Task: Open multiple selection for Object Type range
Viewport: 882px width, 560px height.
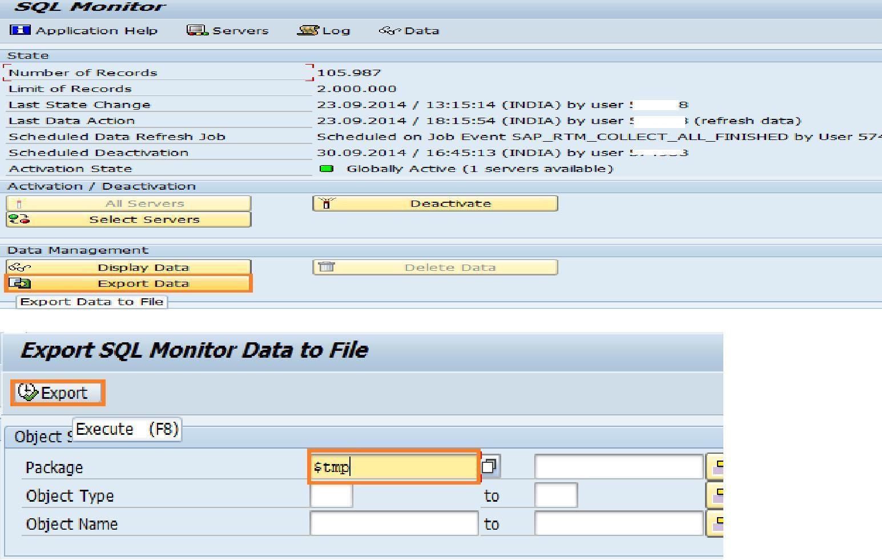Action: (716, 495)
